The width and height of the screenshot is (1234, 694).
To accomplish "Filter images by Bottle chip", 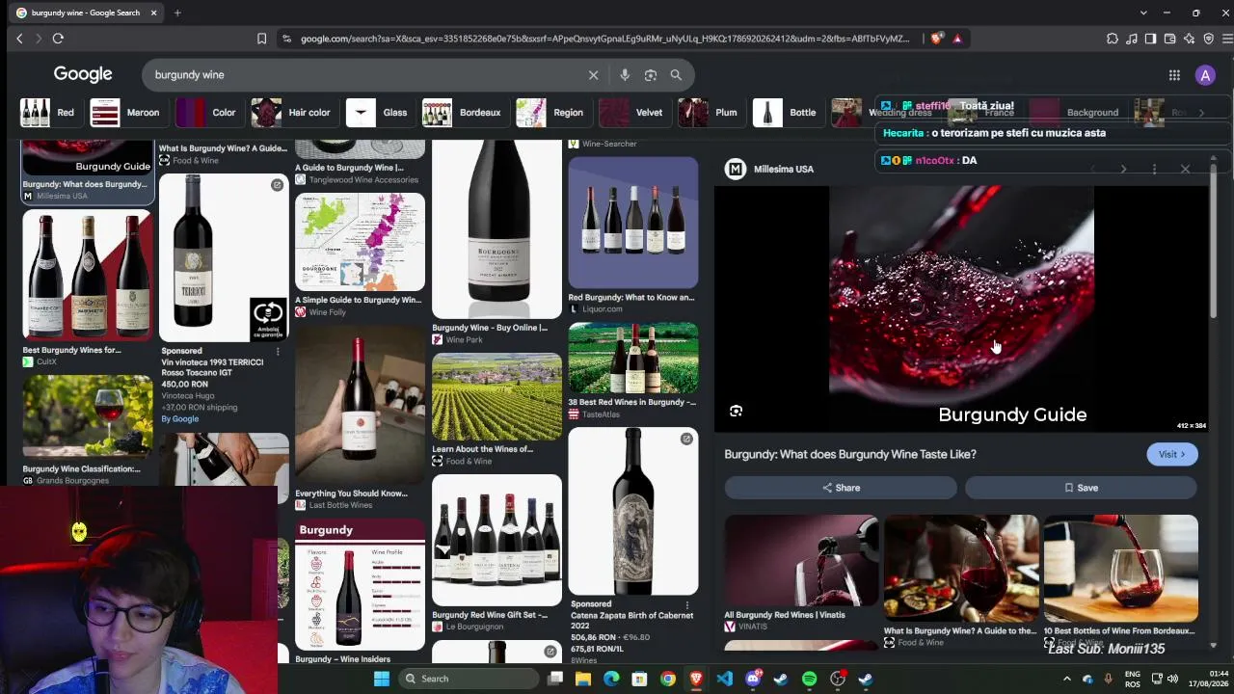I will [x=786, y=113].
